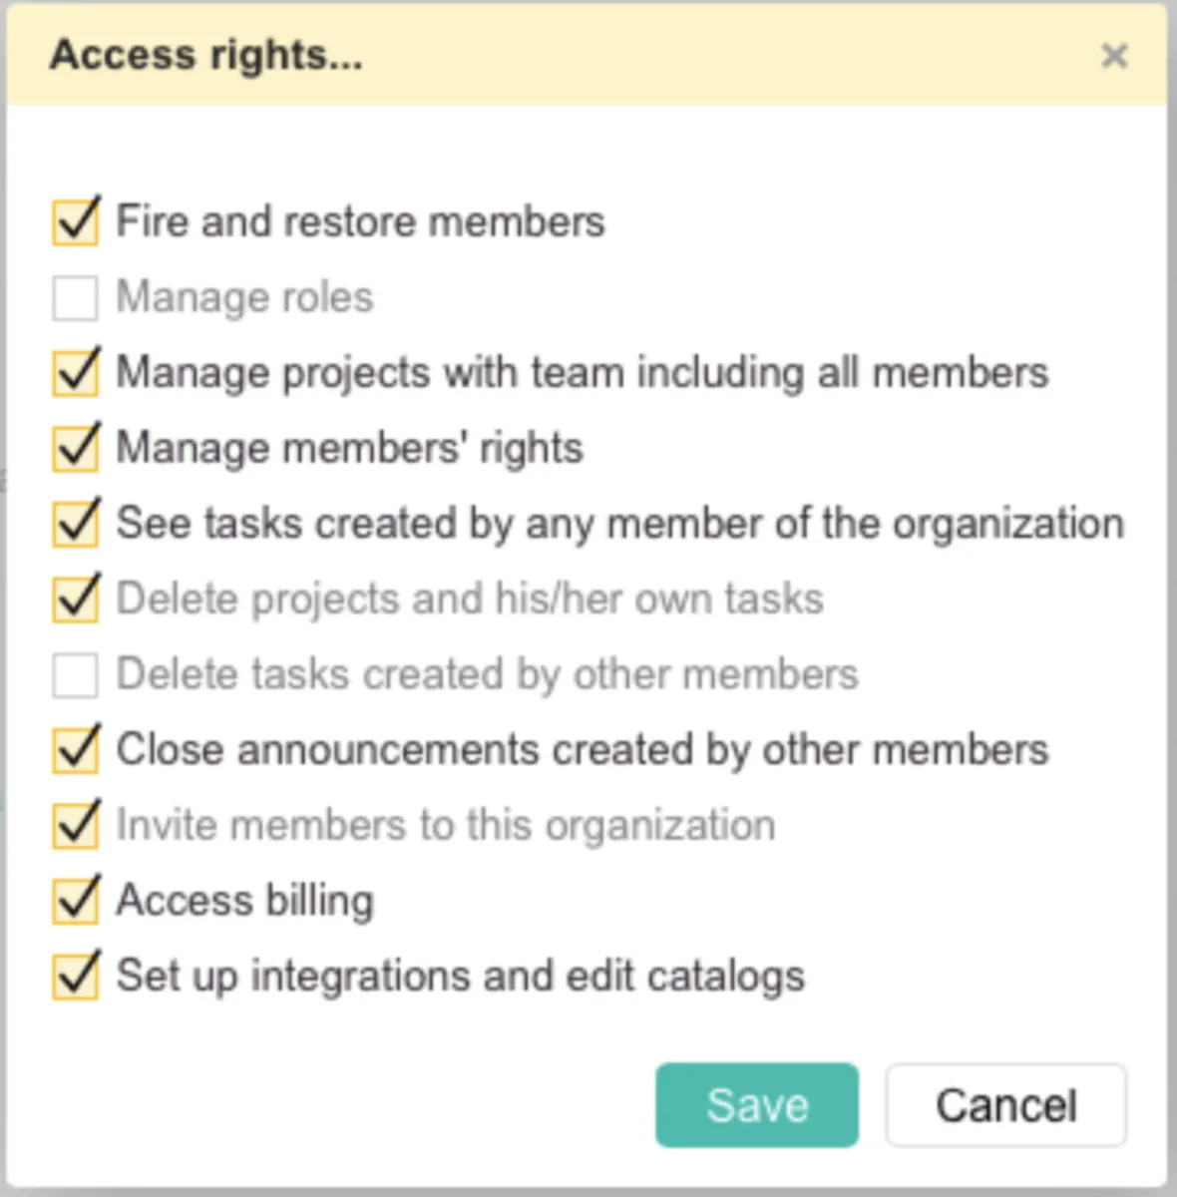The image size is (1177, 1197).
Task: Enable the Manage roles checkbox
Action: coord(76,297)
